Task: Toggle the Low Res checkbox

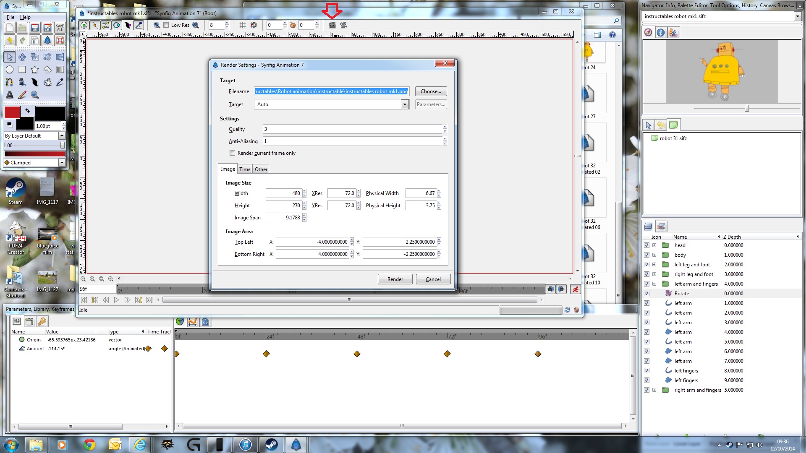Action: coord(166,25)
